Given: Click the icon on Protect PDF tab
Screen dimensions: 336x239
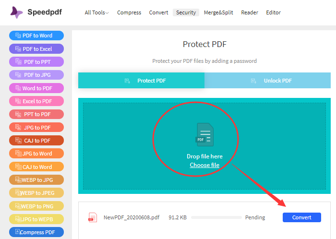Looking at the screenshot, I should tap(127, 81).
